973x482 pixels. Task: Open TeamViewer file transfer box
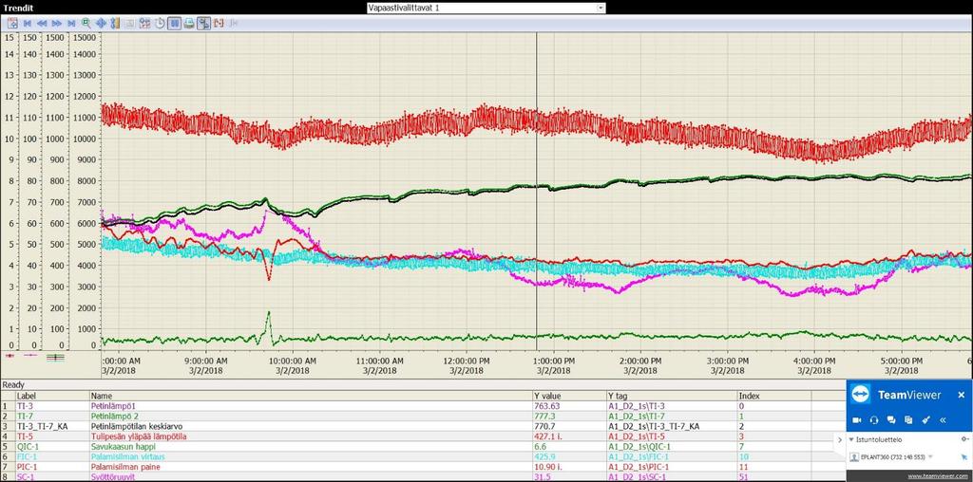point(908,420)
